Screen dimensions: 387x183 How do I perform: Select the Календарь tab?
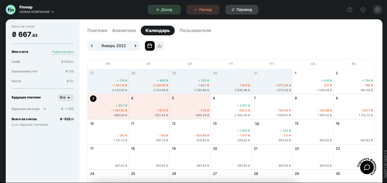point(158,31)
